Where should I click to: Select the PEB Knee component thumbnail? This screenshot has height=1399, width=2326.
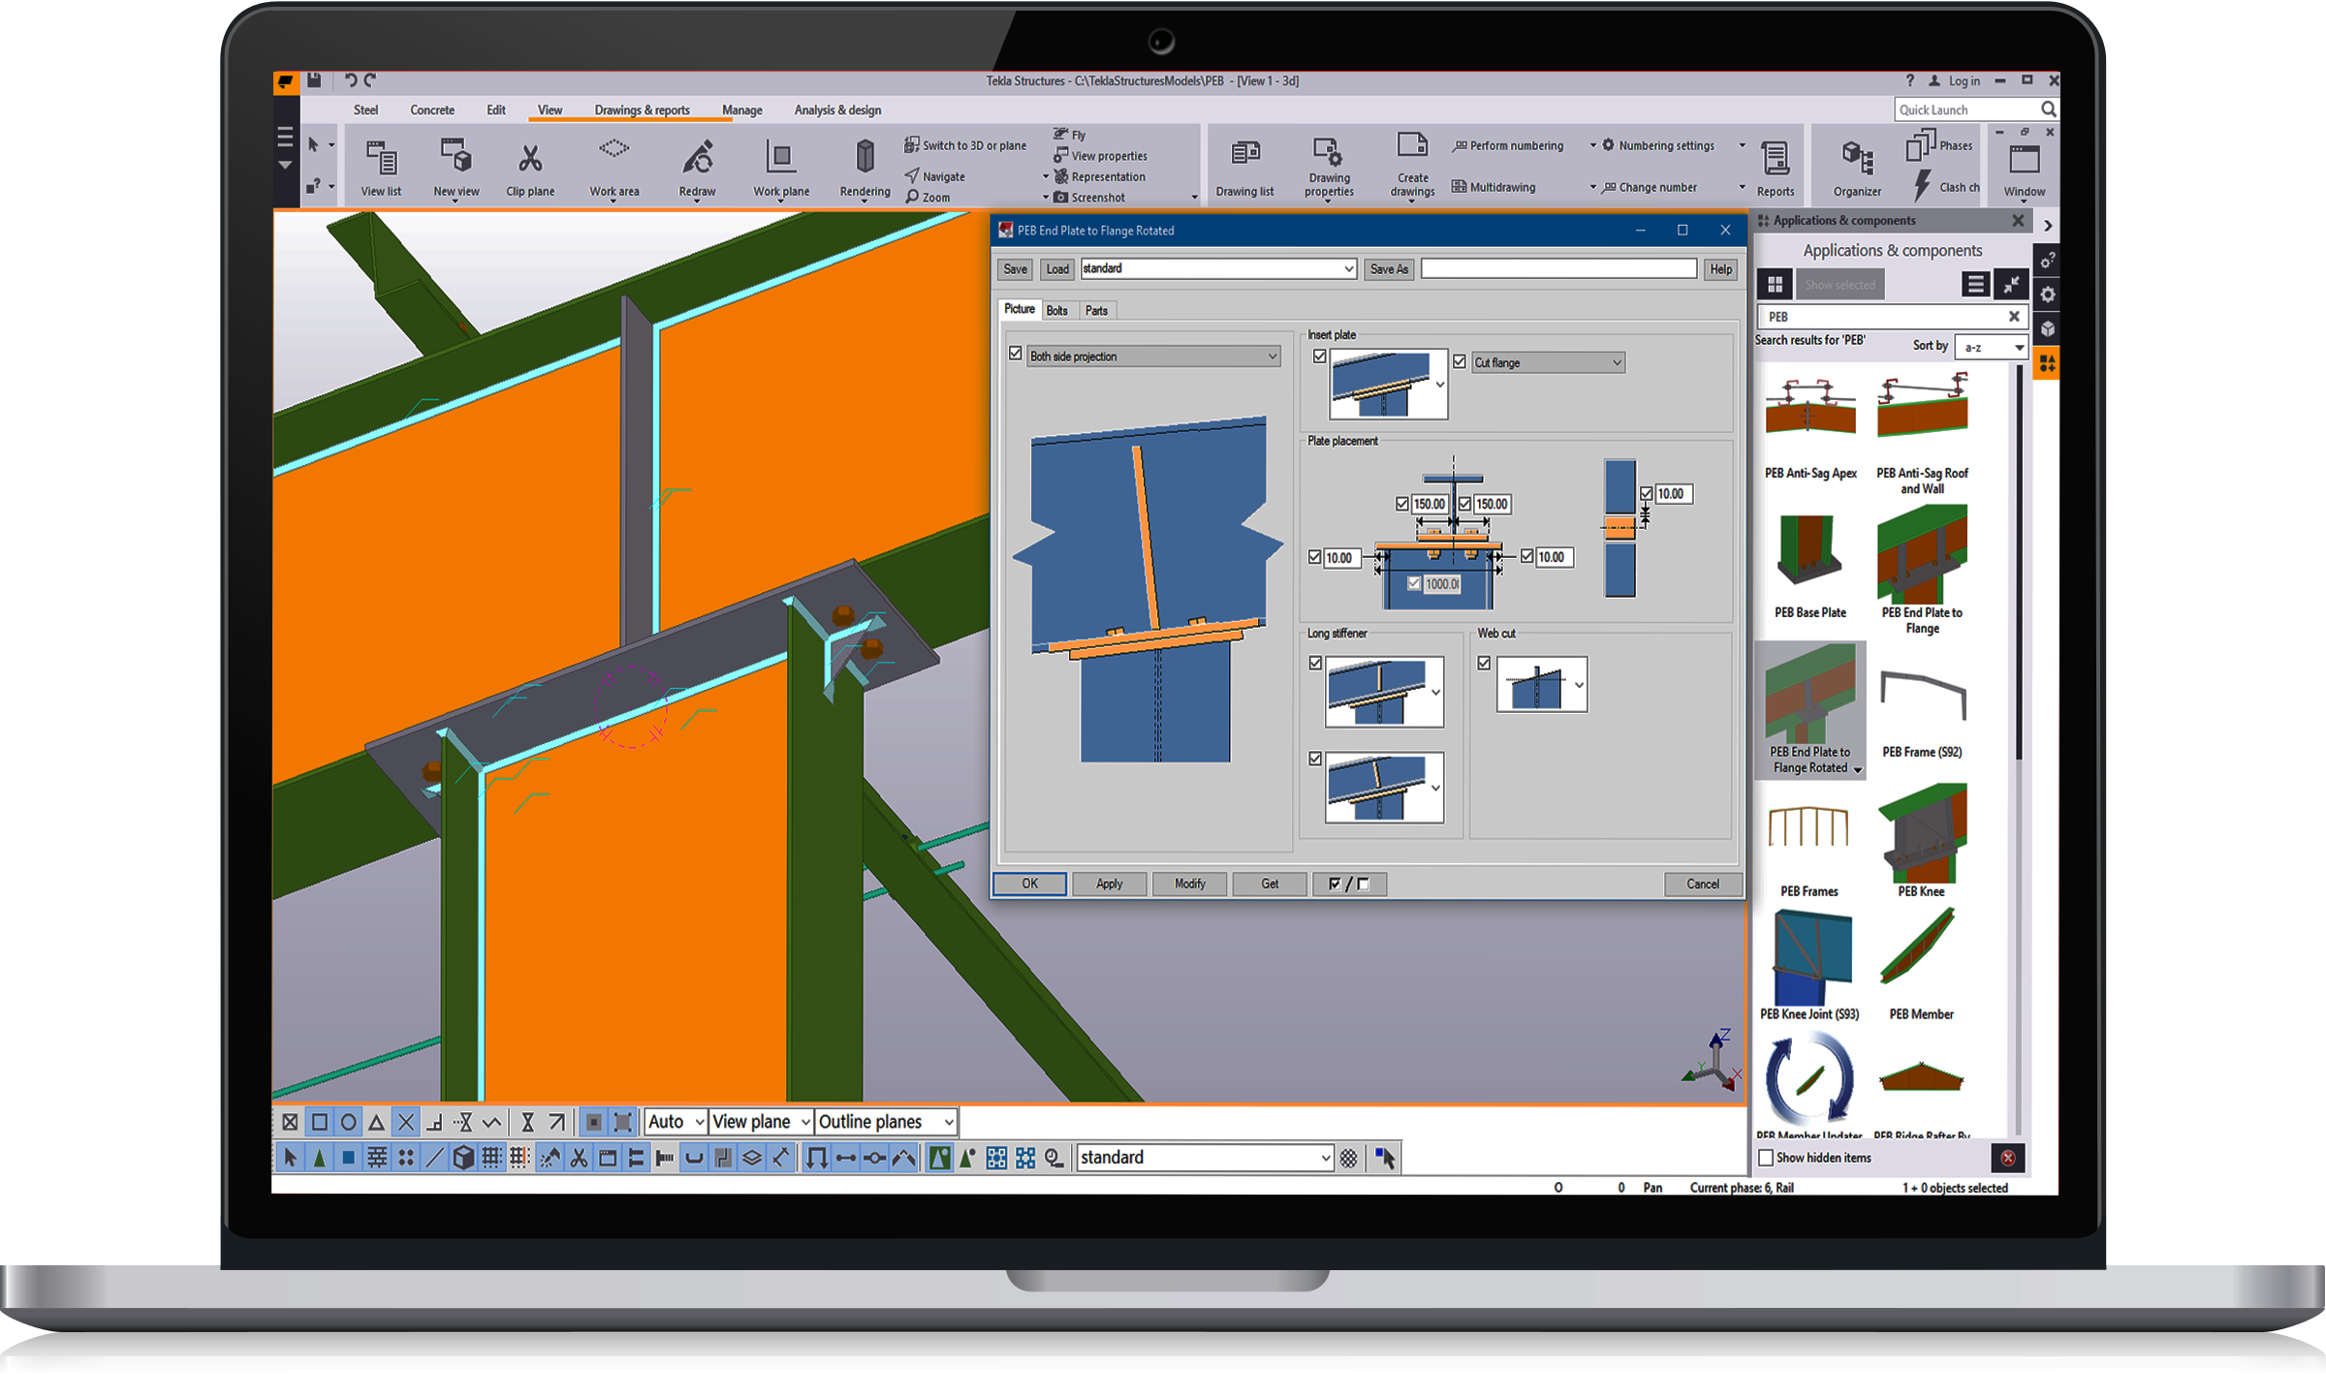[1921, 831]
